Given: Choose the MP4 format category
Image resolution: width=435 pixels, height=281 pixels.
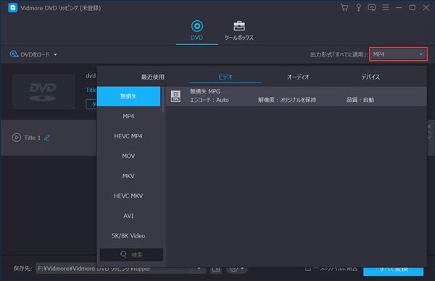Looking at the screenshot, I should (x=128, y=116).
